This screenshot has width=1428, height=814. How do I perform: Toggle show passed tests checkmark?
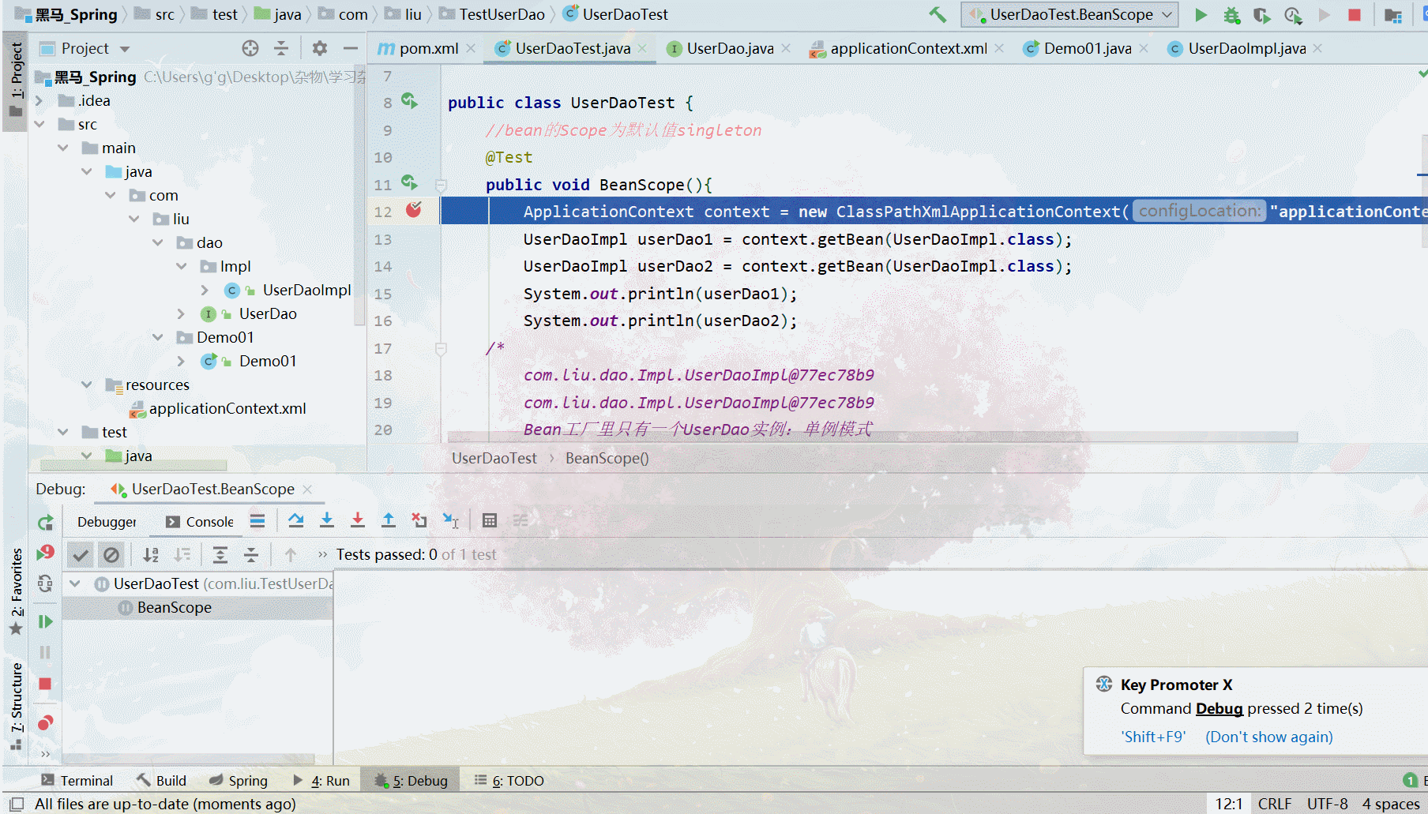click(81, 555)
